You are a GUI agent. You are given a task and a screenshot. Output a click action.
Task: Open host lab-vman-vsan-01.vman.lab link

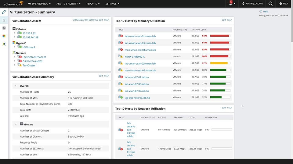point(140,36)
